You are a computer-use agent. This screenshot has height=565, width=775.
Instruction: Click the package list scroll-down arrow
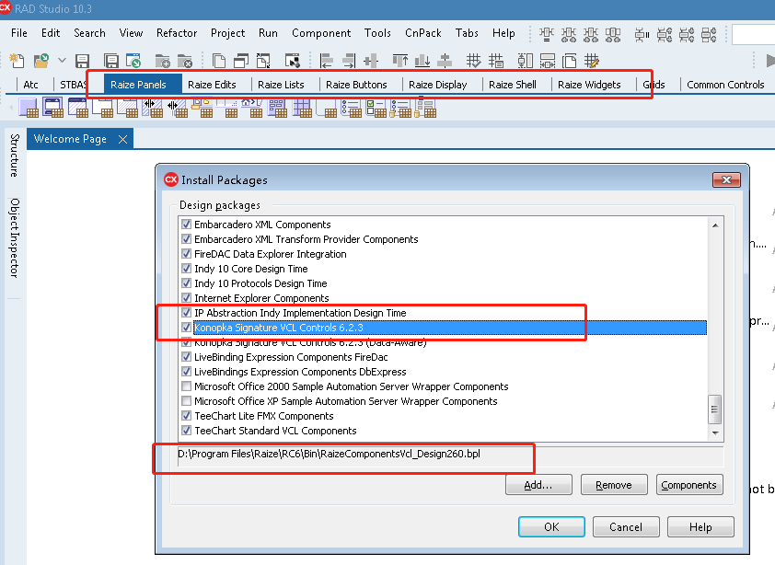coord(715,433)
